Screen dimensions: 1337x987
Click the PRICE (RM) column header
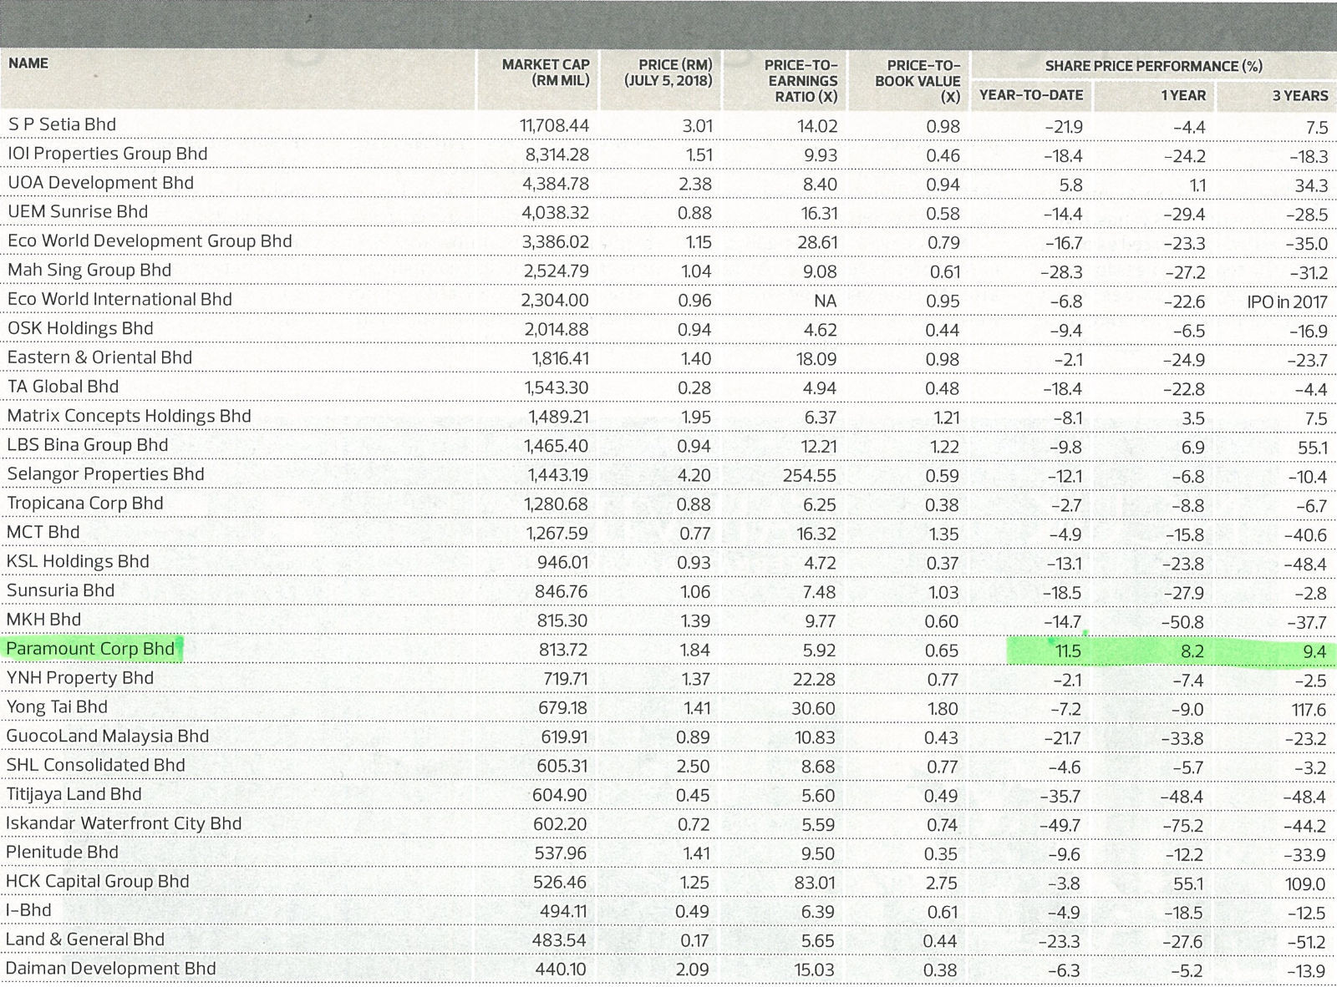[668, 73]
